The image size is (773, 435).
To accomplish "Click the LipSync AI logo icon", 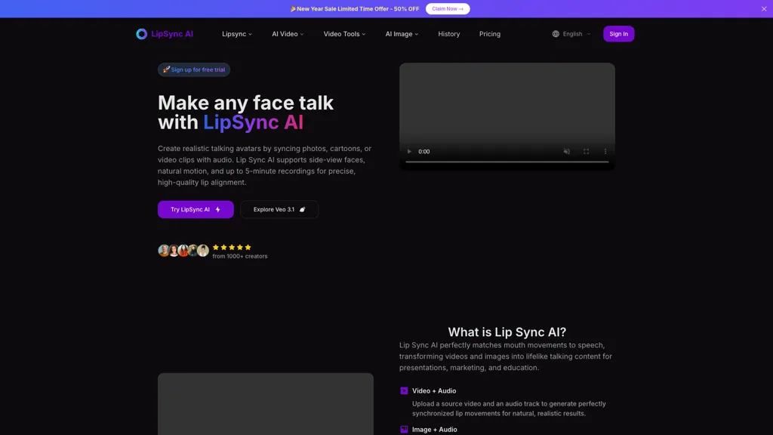I will pos(140,33).
